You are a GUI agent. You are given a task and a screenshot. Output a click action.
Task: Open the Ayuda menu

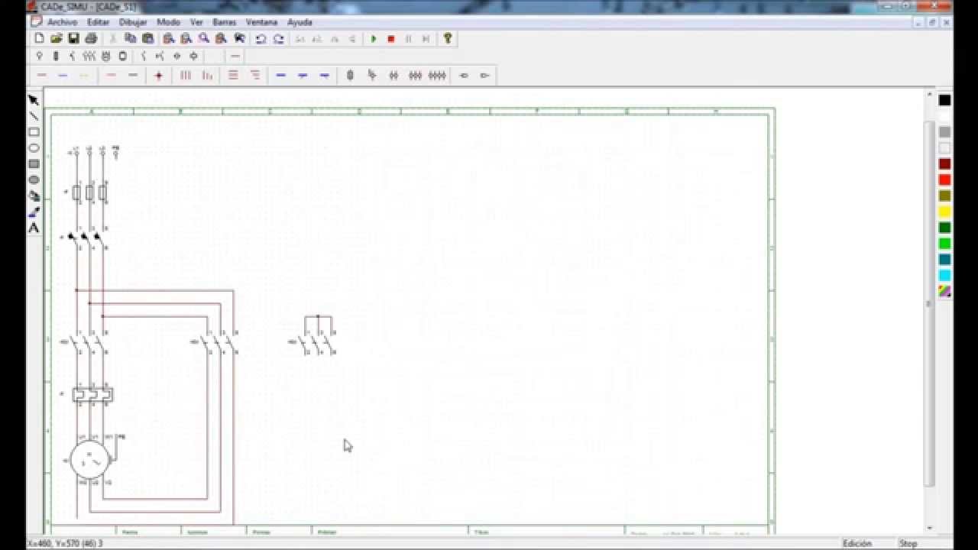[x=300, y=22]
